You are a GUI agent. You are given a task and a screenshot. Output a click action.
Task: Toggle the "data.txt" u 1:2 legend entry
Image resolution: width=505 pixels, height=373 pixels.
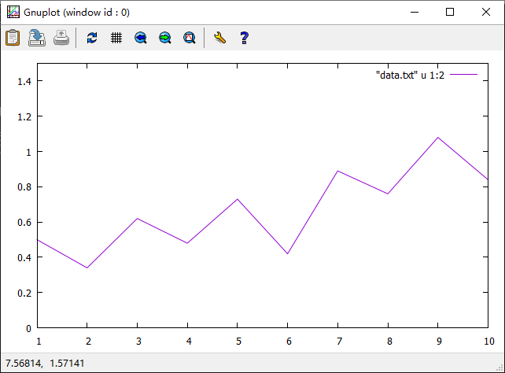(x=410, y=75)
